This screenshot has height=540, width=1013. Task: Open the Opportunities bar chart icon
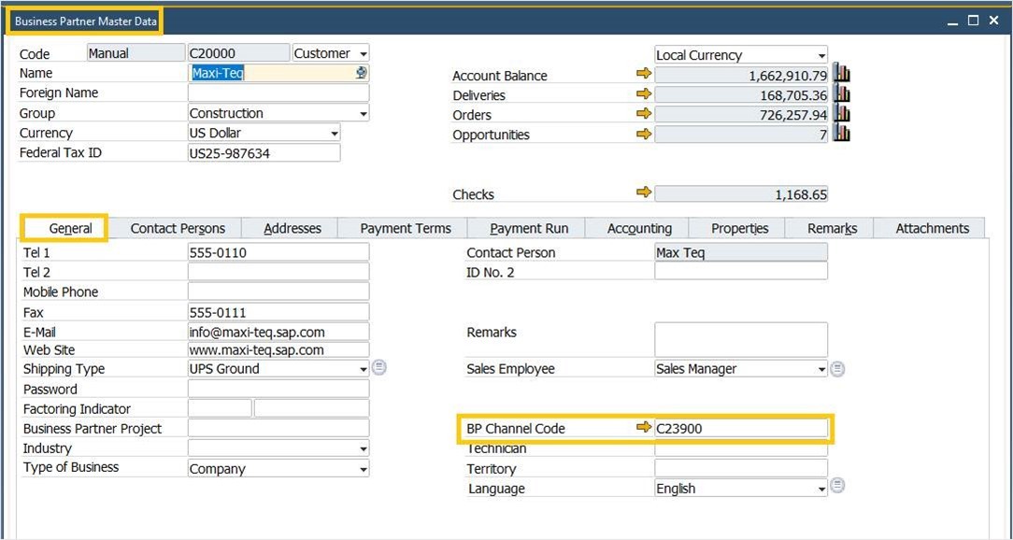(841, 134)
